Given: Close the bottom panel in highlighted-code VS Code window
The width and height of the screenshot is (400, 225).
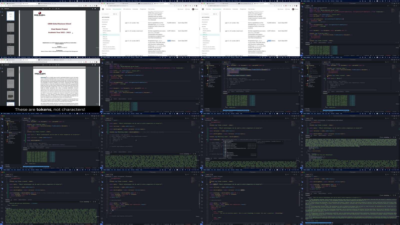Looking at the screenshot, I should point(298,91).
